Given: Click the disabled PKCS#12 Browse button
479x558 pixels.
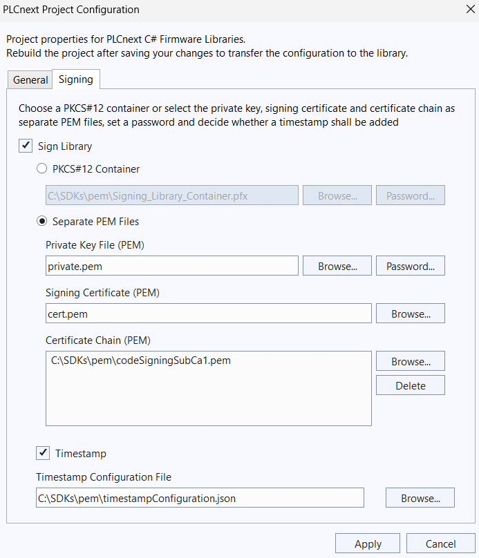Looking at the screenshot, I should click(337, 195).
